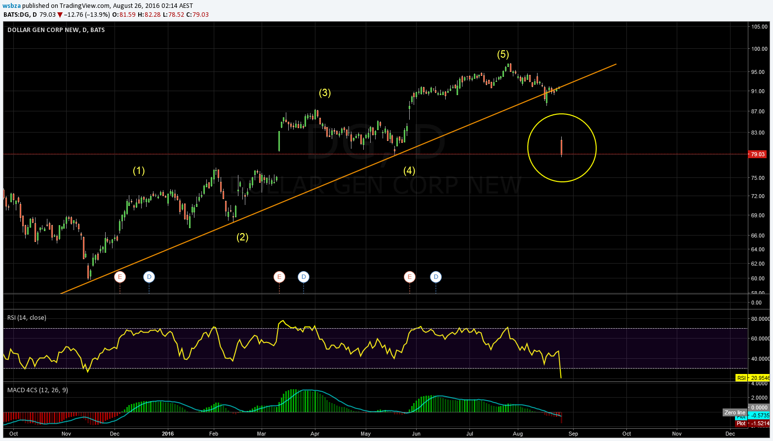Click the 2.0000 MACD scale label
Screen dimensions: 773x441
click(x=759, y=398)
